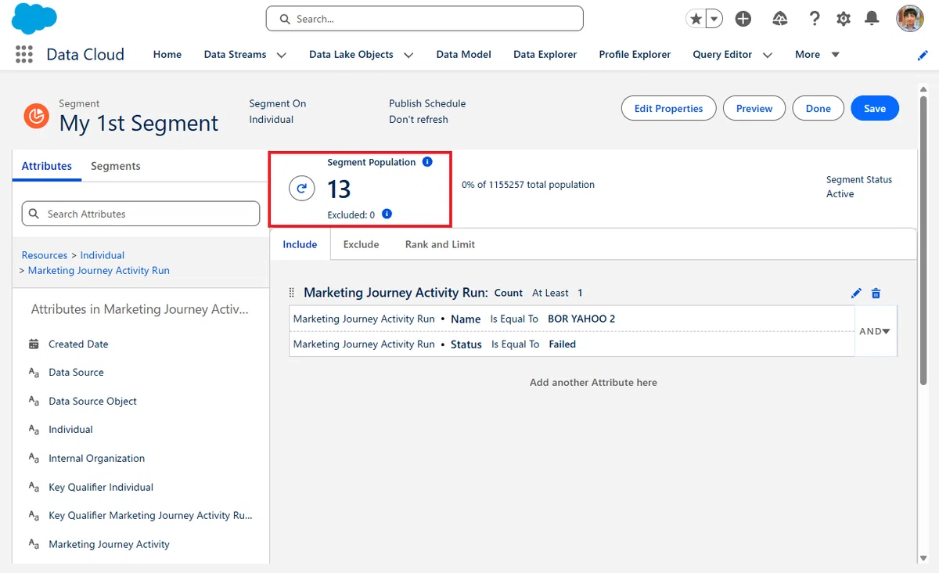939x573 pixels.
Task: Click the Status Is Equal To Failed row
Action: tap(572, 344)
